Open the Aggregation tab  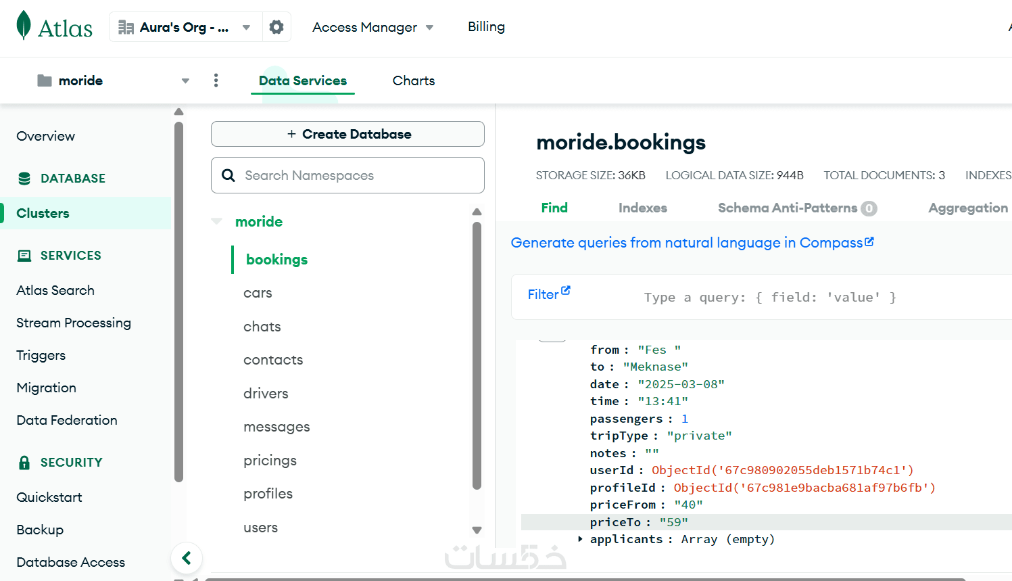pyautogui.click(x=968, y=208)
